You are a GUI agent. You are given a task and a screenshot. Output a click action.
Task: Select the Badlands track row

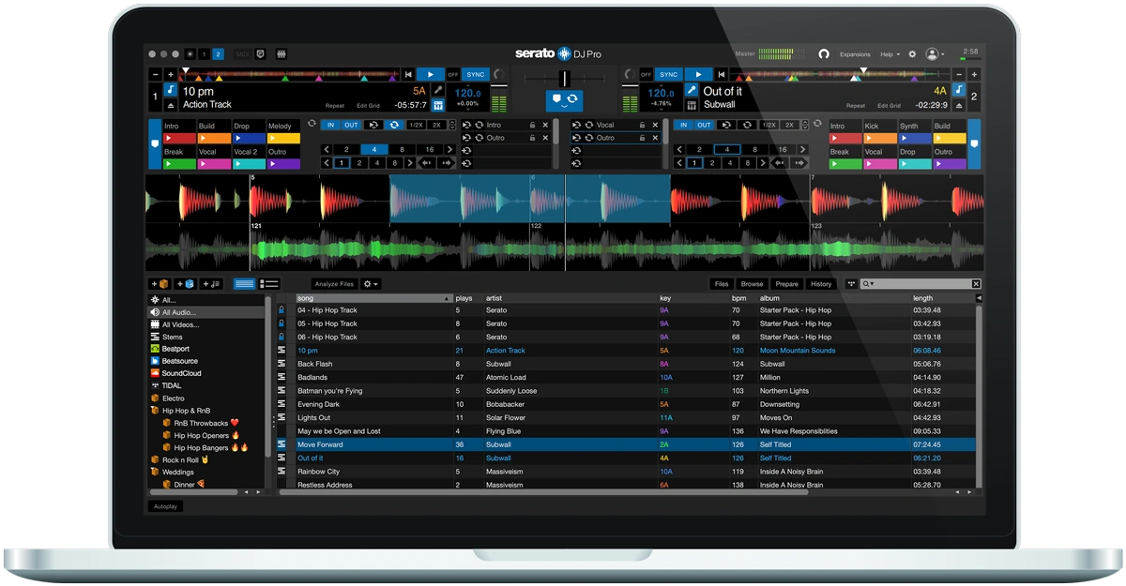(626, 378)
